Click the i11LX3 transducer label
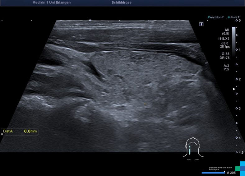Viewport: 245px width, 176px height. [x=224, y=39]
